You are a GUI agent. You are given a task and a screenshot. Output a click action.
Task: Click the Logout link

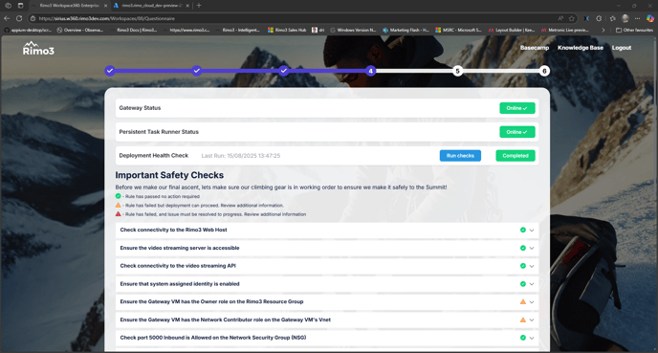[622, 48]
